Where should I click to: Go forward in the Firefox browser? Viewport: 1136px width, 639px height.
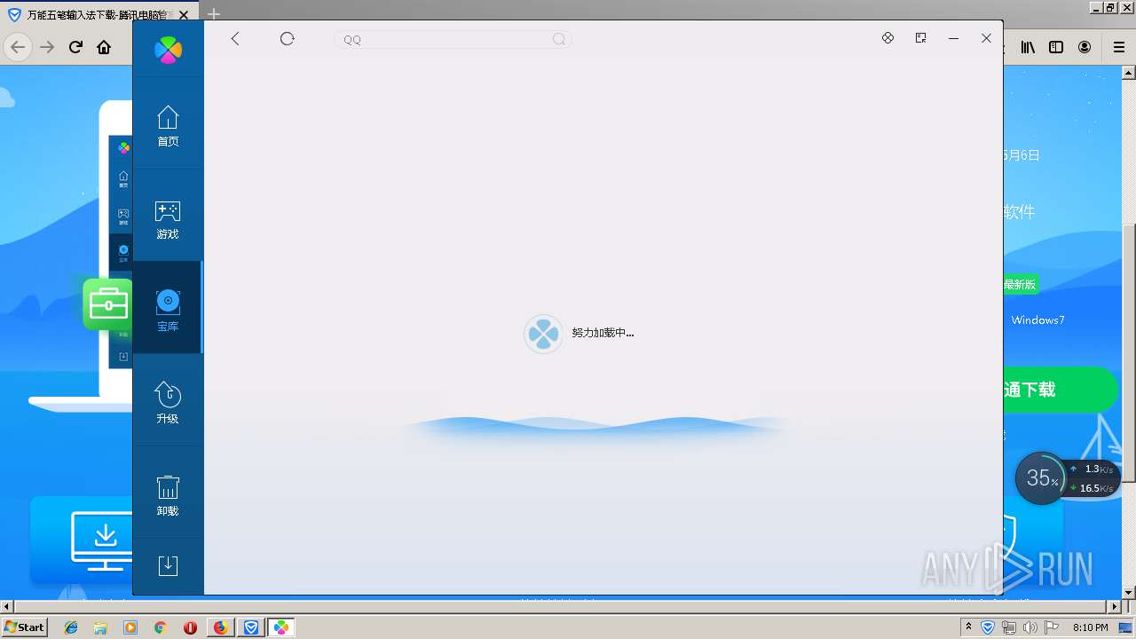(48, 47)
